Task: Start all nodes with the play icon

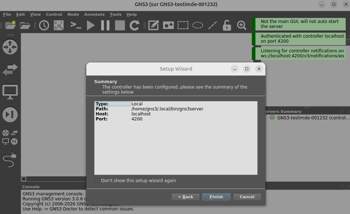Action: click(91, 25)
